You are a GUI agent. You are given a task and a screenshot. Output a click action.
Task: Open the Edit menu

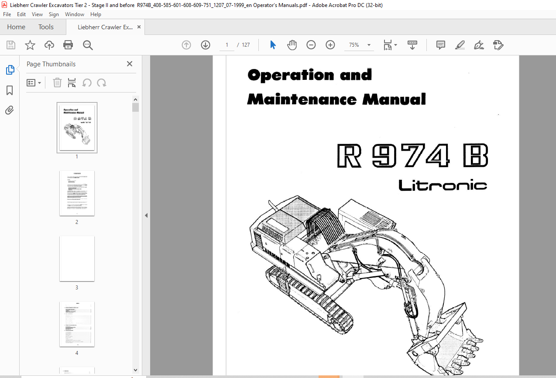click(x=21, y=14)
